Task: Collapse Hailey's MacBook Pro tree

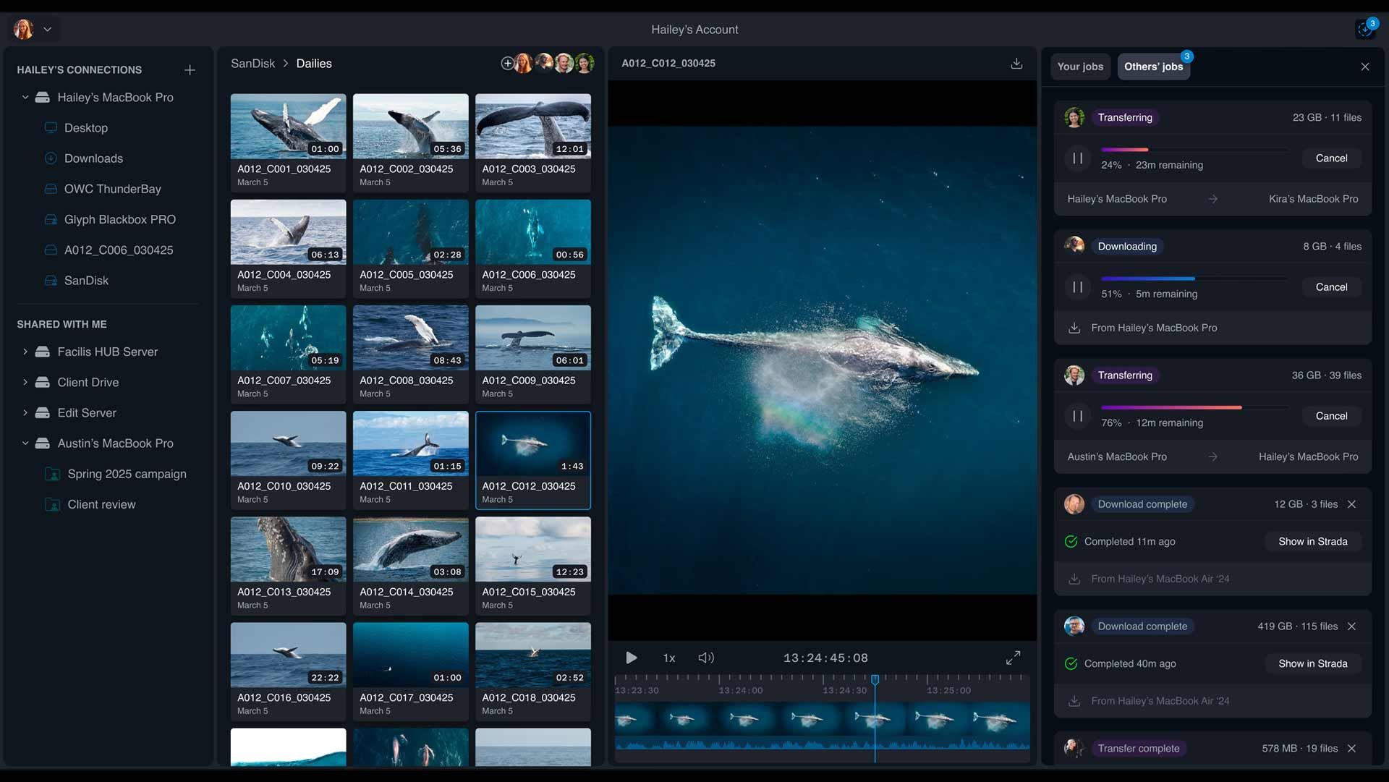Action: pyautogui.click(x=25, y=98)
